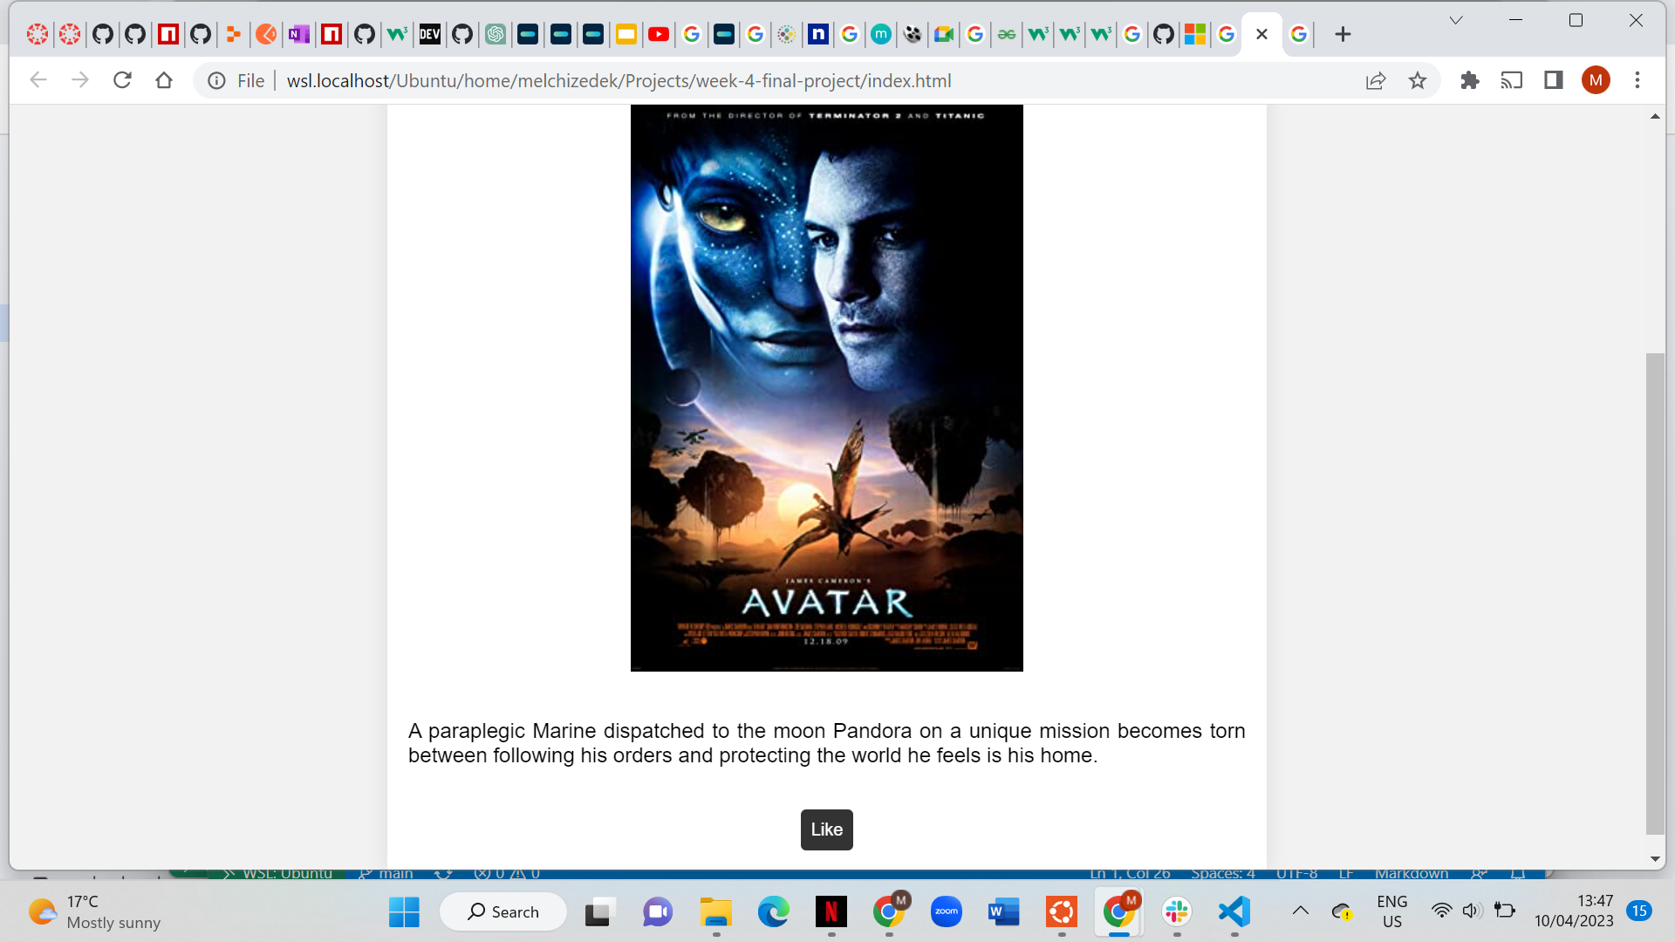Image resolution: width=1675 pixels, height=942 pixels.
Task: Click the Avatar movie poster
Action: click(826, 387)
